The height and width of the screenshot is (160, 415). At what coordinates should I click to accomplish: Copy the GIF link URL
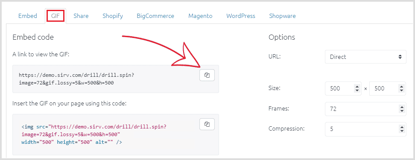tap(207, 76)
